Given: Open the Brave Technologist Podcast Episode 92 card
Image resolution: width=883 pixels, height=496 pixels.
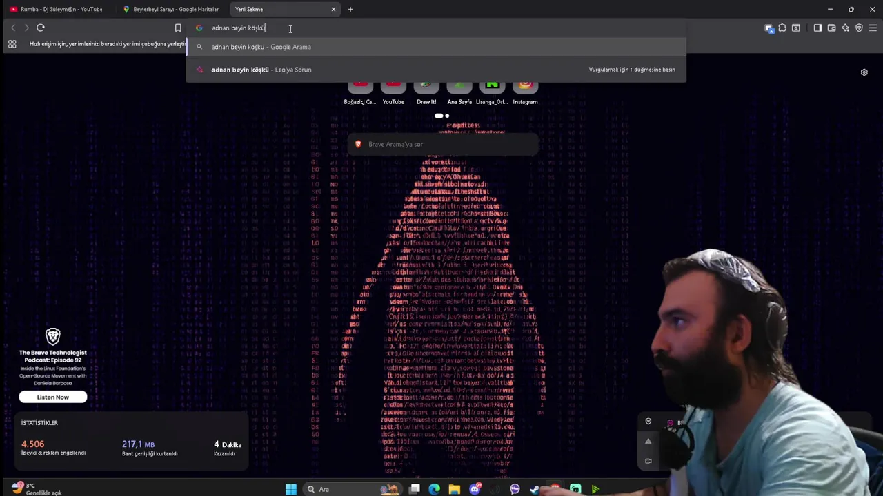Looking at the screenshot, I should click(x=53, y=367).
